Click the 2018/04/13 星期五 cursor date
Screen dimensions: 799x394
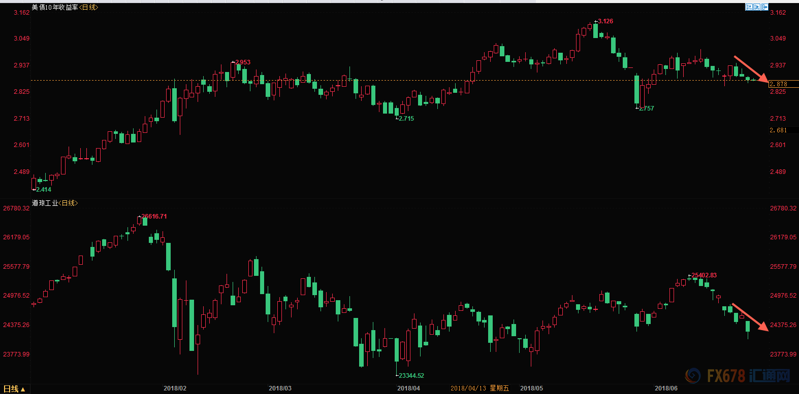click(480, 388)
